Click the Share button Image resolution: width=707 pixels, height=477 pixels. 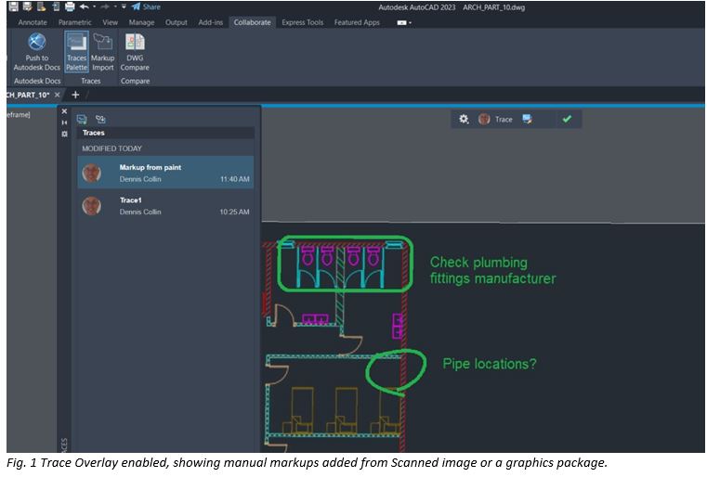(146, 6)
